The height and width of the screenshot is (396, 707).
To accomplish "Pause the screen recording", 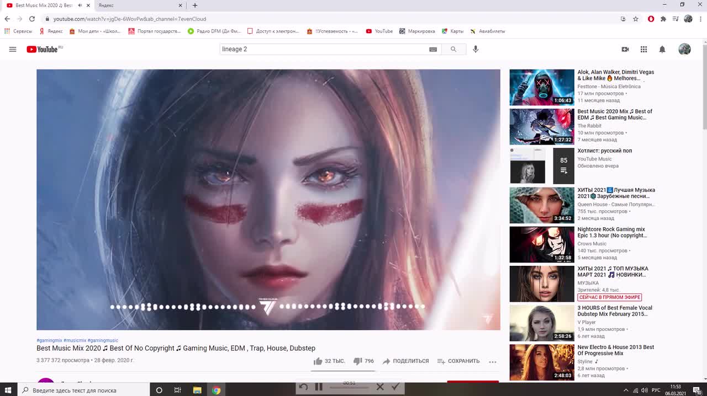I will (319, 387).
